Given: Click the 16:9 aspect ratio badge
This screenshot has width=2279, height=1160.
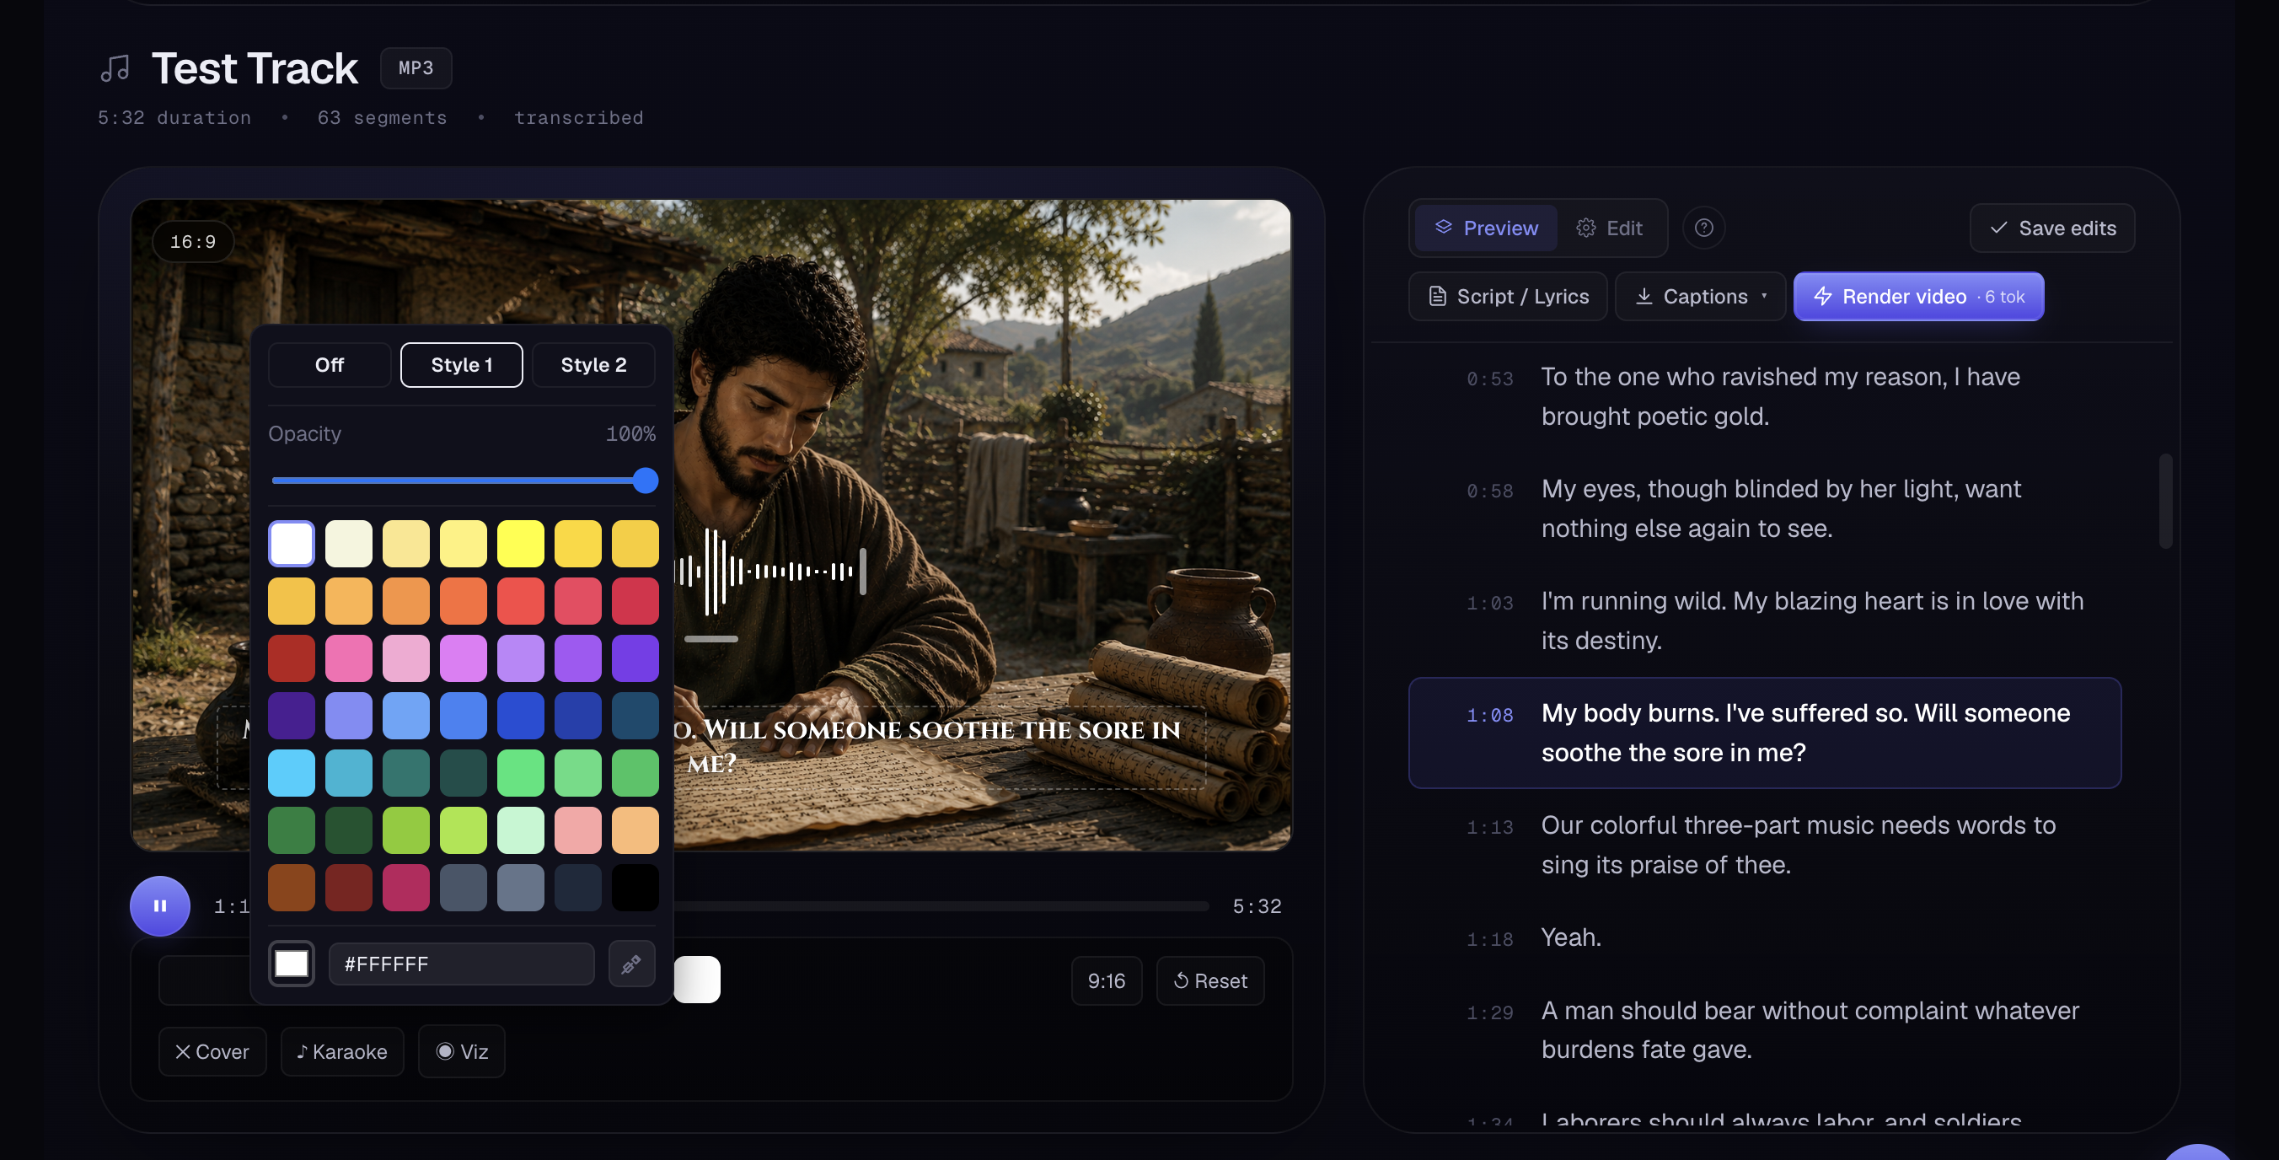Looking at the screenshot, I should pyautogui.click(x=192, y=242).
